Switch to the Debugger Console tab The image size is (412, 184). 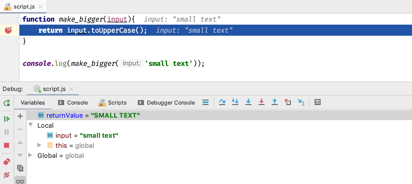click(x=167, y=103)
